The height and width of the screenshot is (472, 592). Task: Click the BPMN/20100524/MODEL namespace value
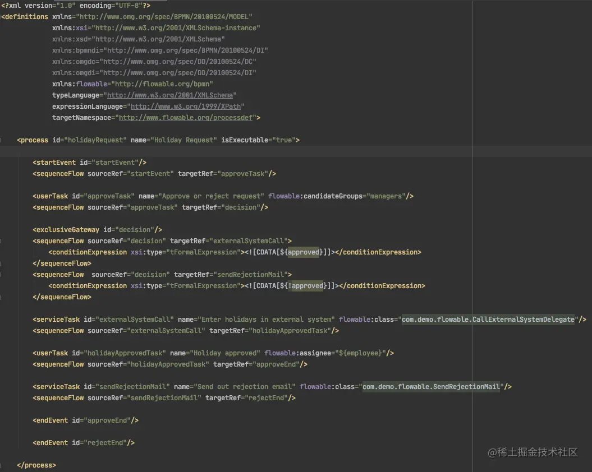[164, 17]
